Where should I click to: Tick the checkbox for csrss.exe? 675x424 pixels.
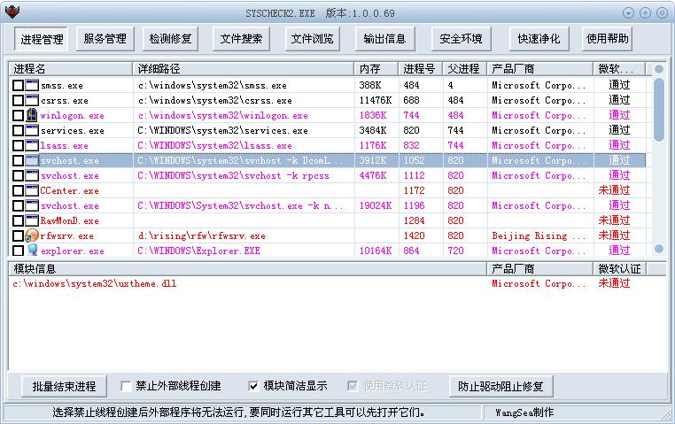click(x=18, y=100)
